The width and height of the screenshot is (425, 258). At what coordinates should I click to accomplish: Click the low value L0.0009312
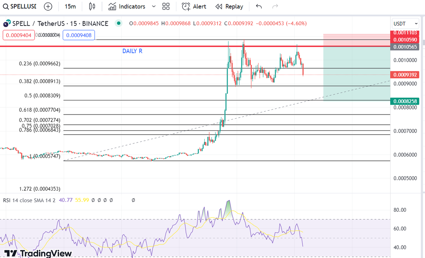tap(207, 24)
